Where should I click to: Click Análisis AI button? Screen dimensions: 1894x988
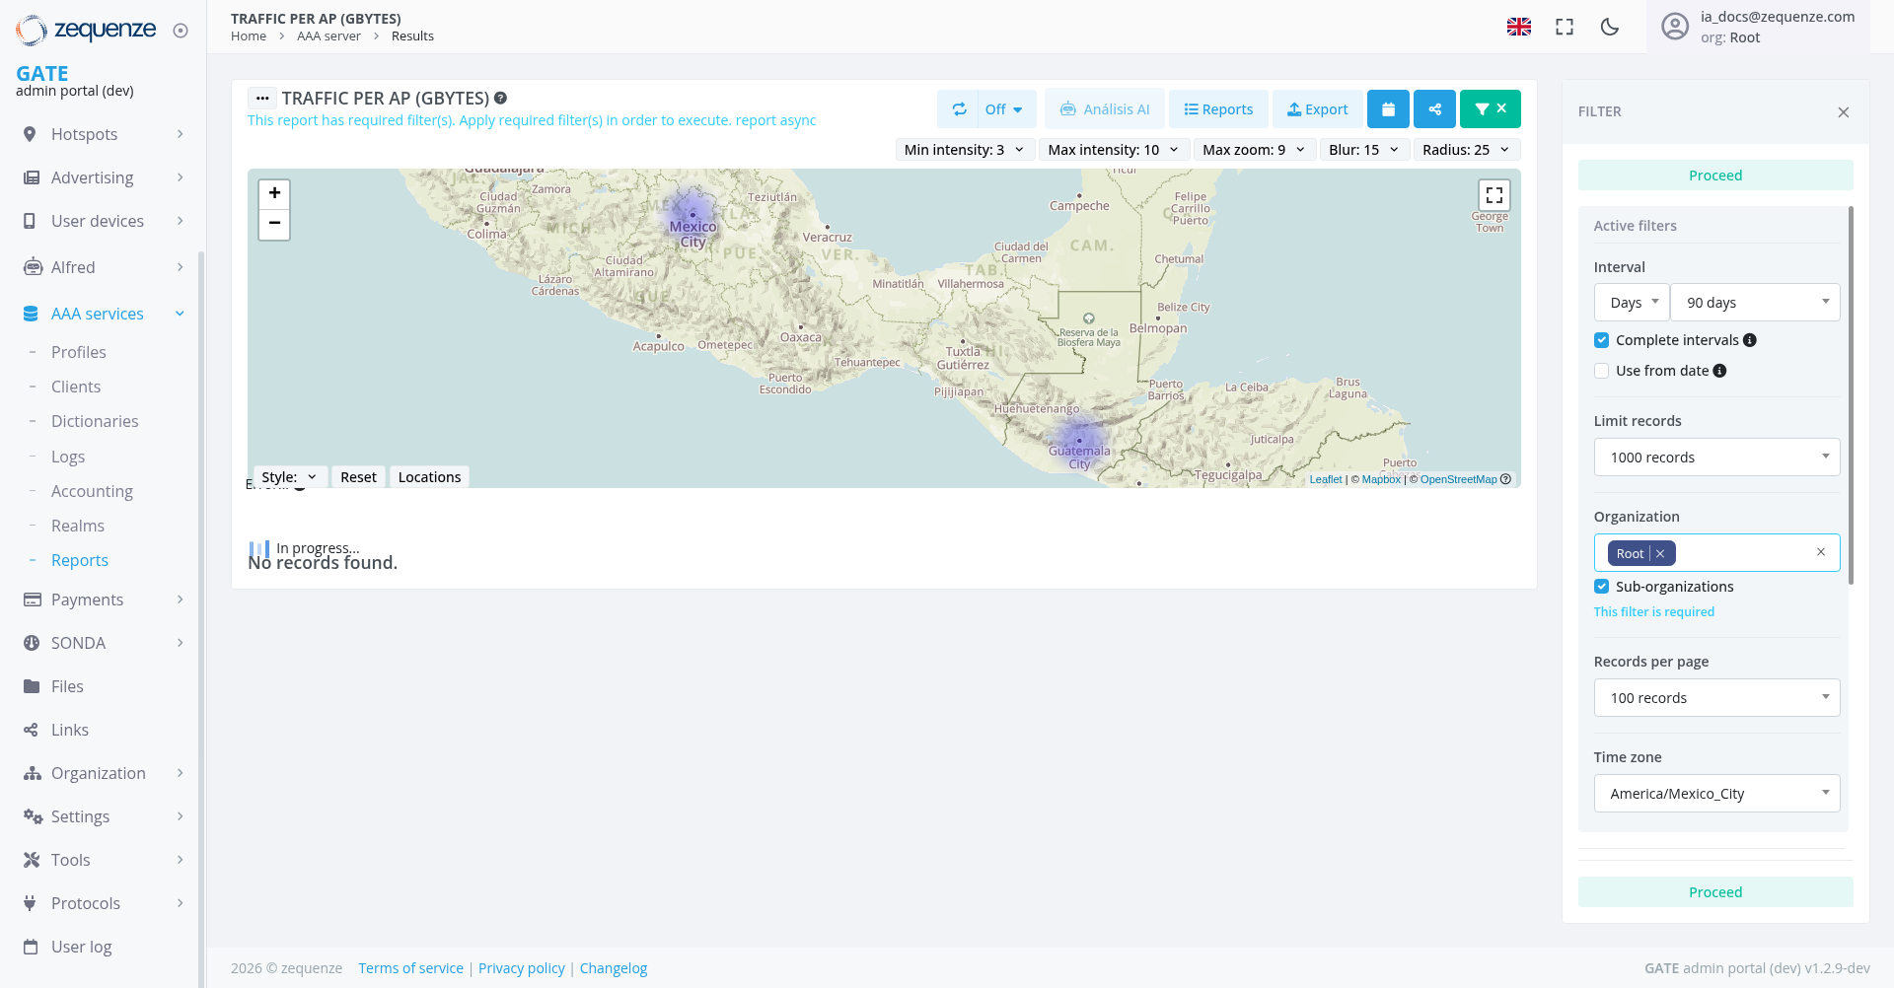pyautogui.click(x=1105, y=109)
